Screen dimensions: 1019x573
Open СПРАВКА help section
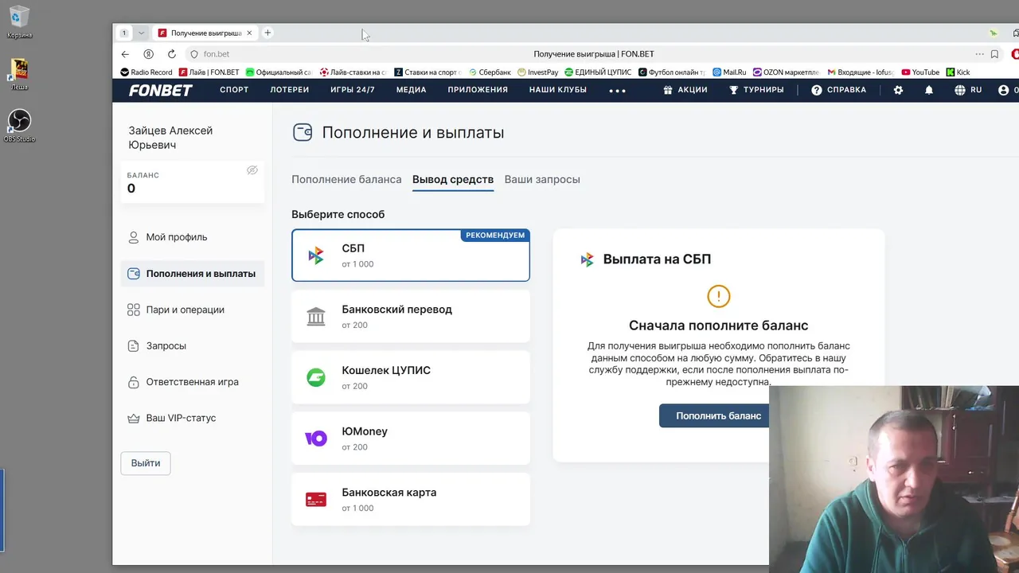(x=838, y=90)
